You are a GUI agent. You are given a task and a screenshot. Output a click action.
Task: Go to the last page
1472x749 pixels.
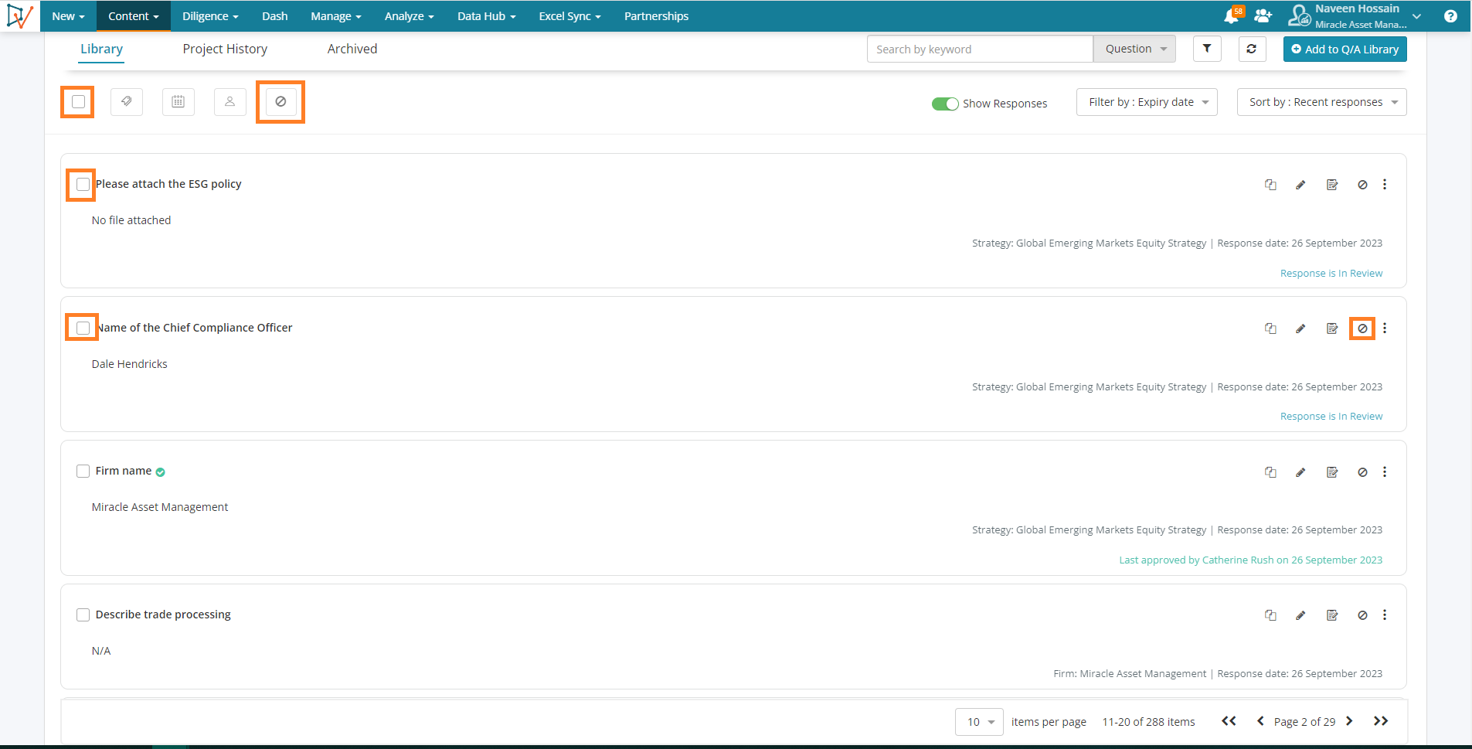tap(1381, 721)
